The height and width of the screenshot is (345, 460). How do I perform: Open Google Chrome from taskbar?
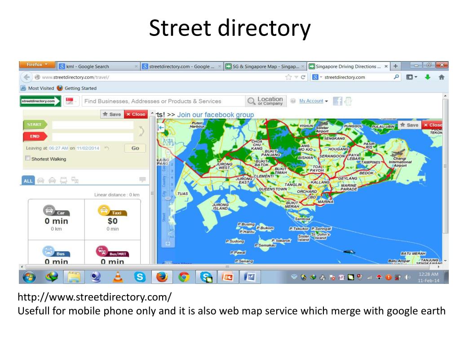click(x=184, y=277)
